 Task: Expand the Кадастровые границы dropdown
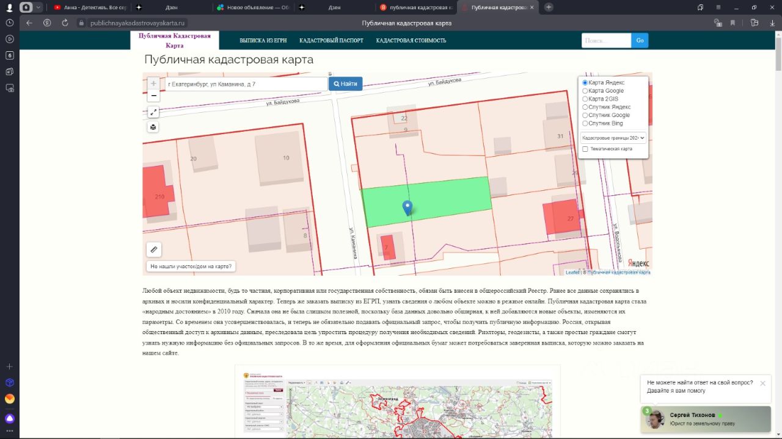[613, 138]
